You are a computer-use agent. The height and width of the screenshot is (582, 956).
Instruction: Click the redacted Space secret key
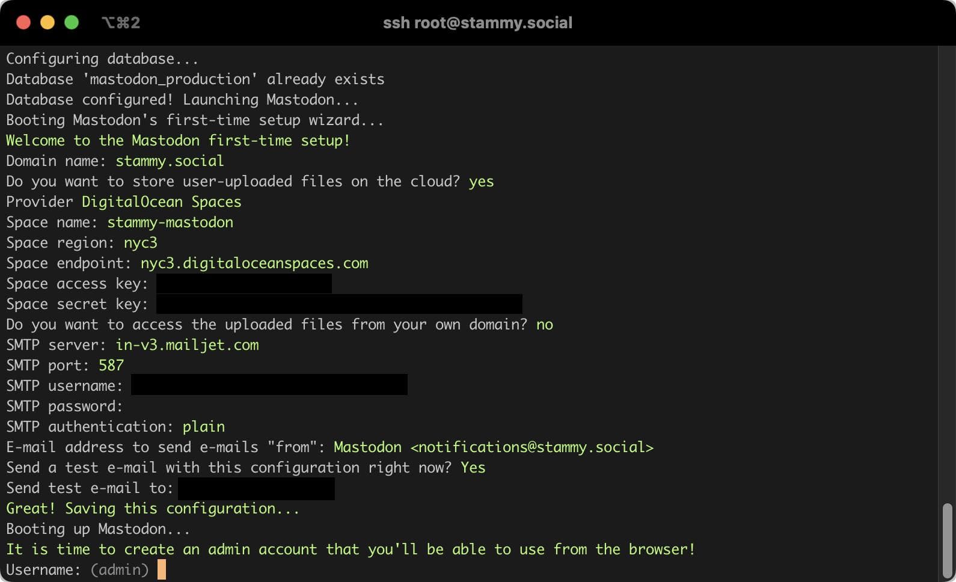click(339, 304)
